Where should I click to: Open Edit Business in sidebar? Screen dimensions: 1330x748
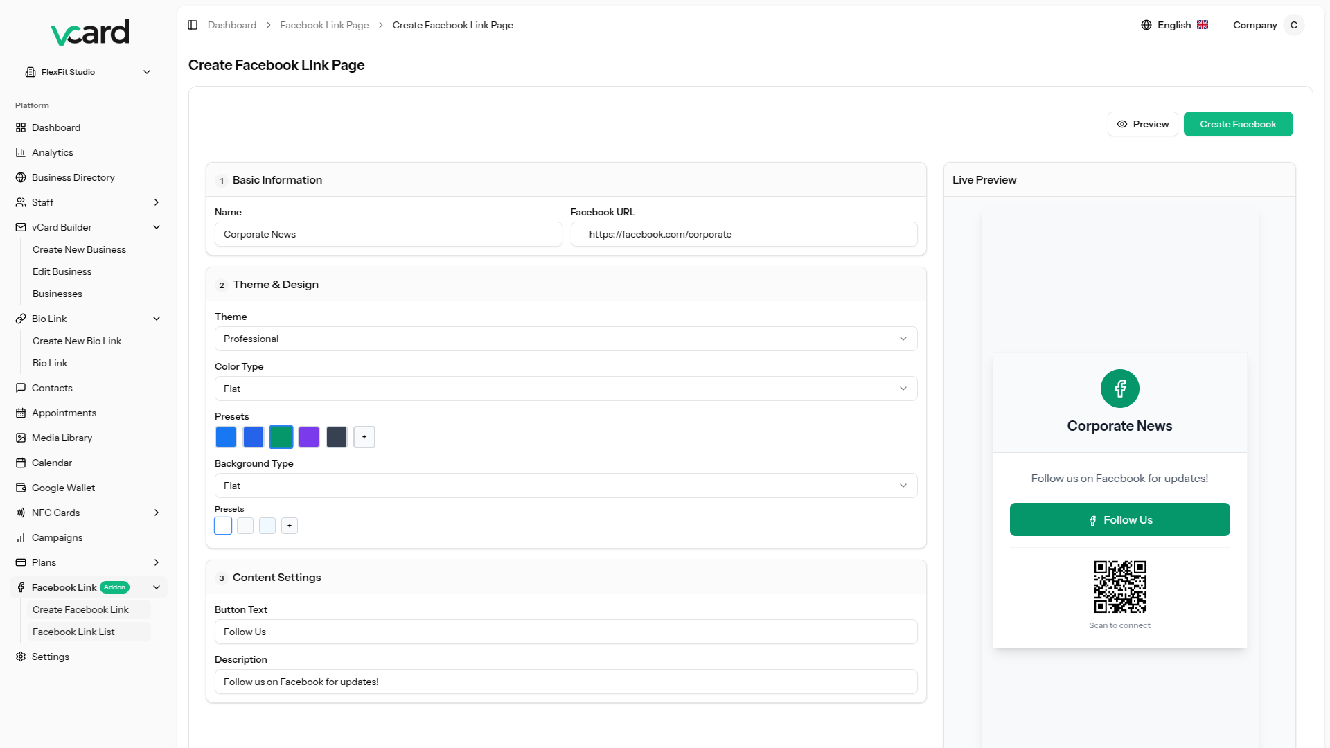coord(62,271)
